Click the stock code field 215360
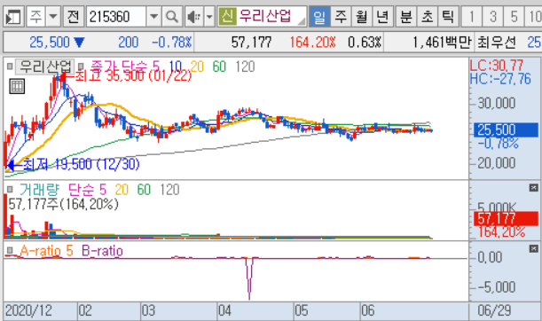This screenshot has height=321, width=542. pos(116,16)
